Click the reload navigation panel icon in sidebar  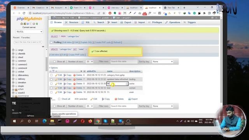37,24
